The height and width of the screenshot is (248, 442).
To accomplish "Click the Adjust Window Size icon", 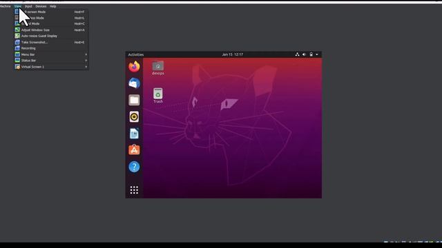I will pyautogui.click(x=17, y=30).
